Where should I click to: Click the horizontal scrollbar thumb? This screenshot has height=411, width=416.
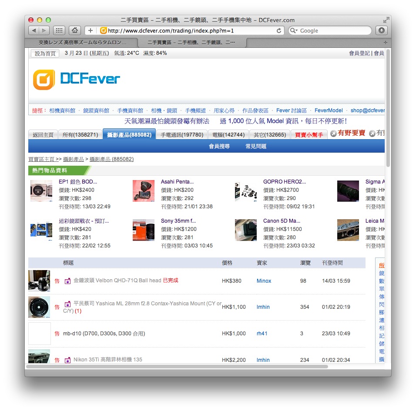177,367
